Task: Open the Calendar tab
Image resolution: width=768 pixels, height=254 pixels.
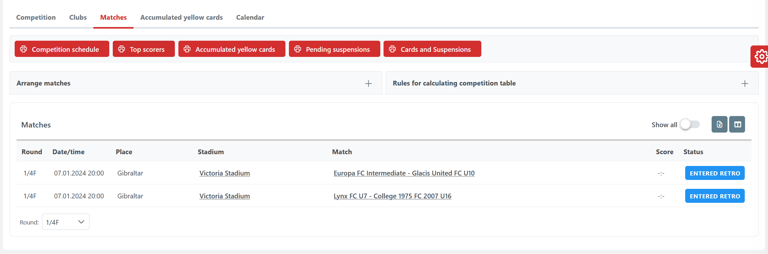Action: click(250, 17)
